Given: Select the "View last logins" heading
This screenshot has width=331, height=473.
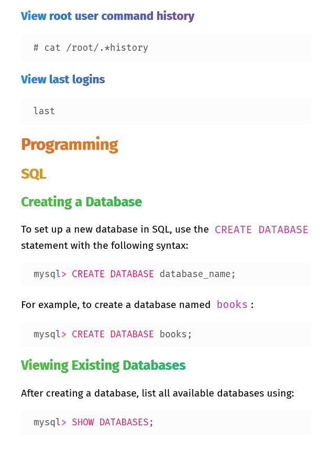Looking at the screenshot, I should [63, 80].
